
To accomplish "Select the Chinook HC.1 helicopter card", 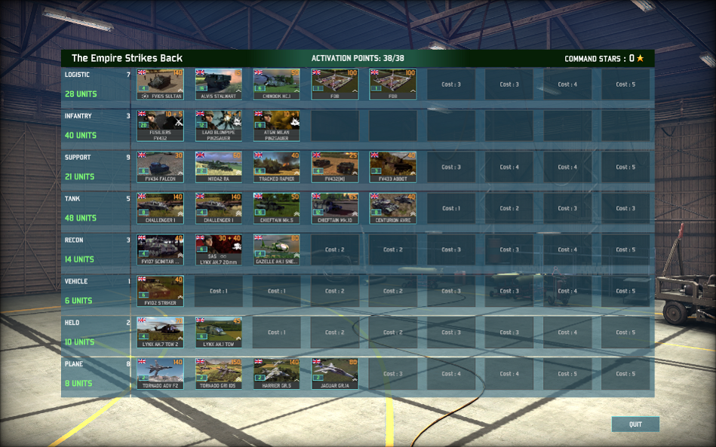I will 277,84.
